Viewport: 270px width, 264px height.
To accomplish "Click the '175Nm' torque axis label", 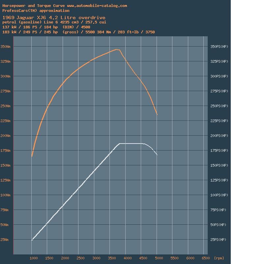I will [5, 150].
